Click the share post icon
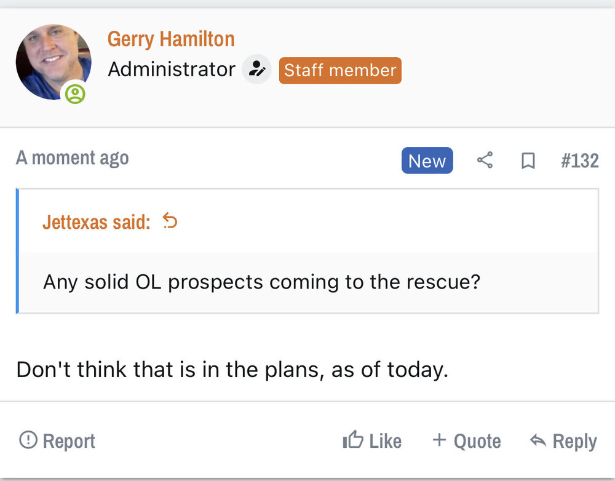 point(485,161)
